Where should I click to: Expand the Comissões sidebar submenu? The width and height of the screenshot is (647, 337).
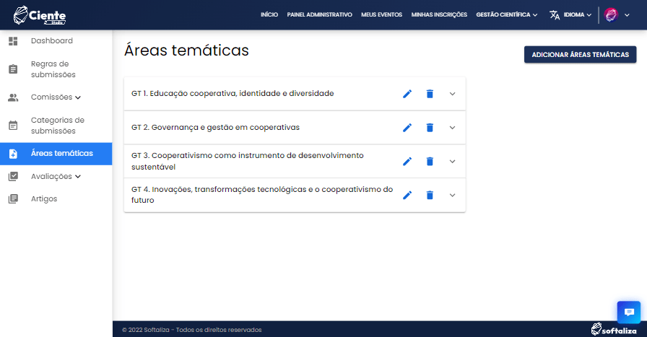tap(78, 97)
